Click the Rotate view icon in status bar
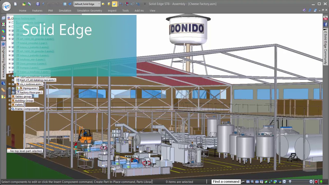 [266, 182]
